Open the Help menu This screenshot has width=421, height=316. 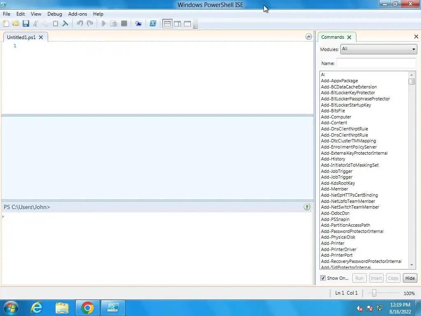[98, 14]
